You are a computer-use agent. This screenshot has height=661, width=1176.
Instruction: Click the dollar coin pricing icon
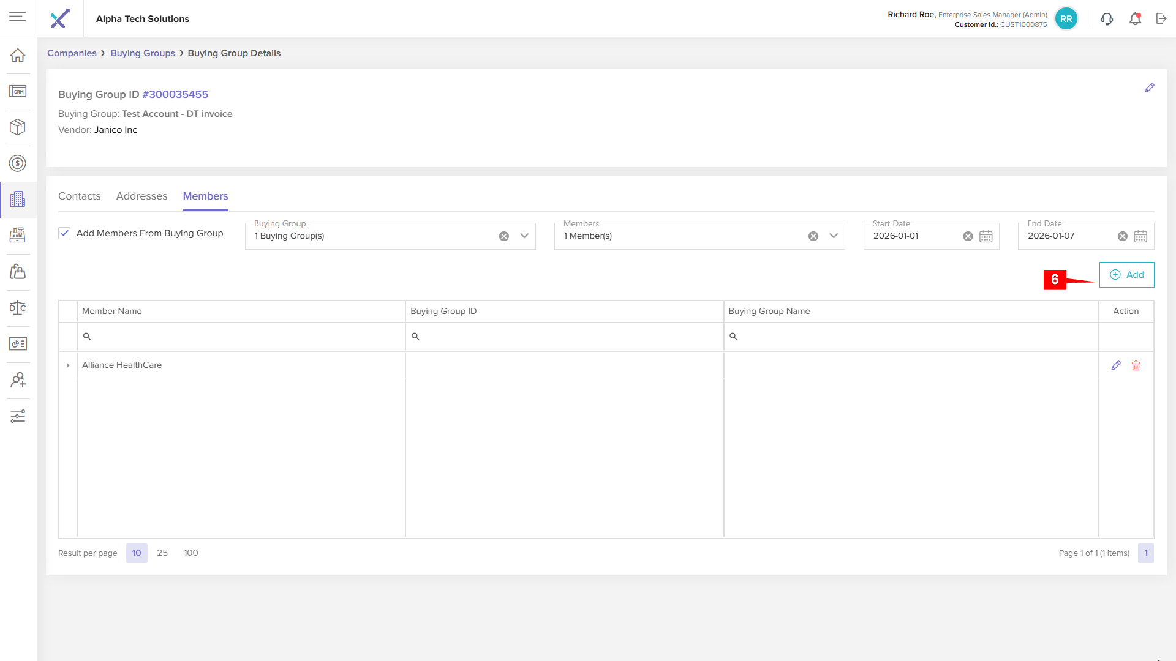18,163
